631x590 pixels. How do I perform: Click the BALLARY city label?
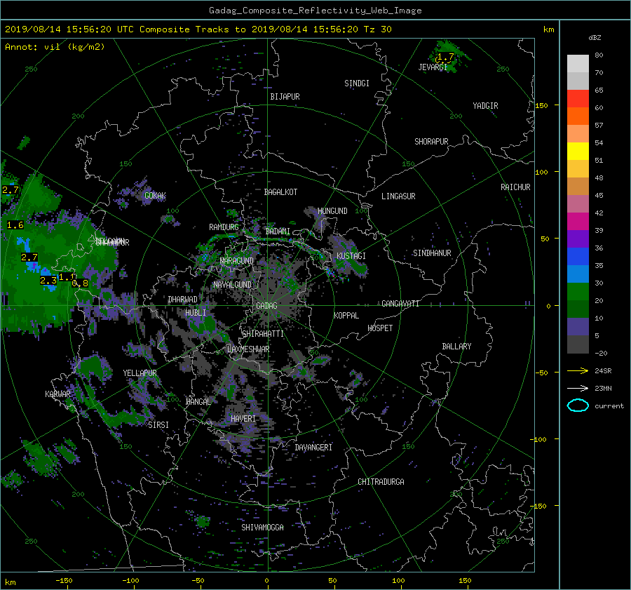click(x=456, y=347)
